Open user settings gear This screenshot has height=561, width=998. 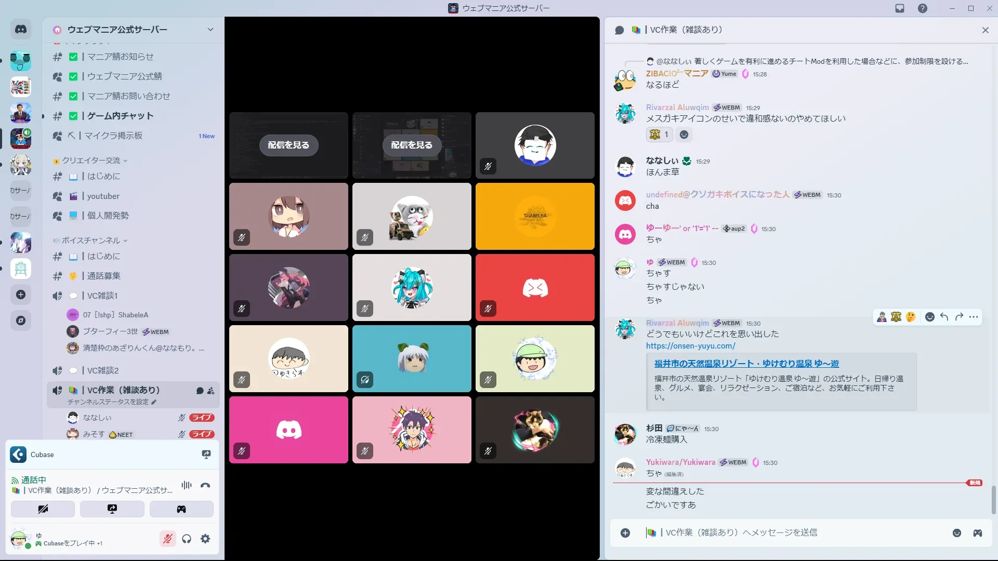pos(205,539)
